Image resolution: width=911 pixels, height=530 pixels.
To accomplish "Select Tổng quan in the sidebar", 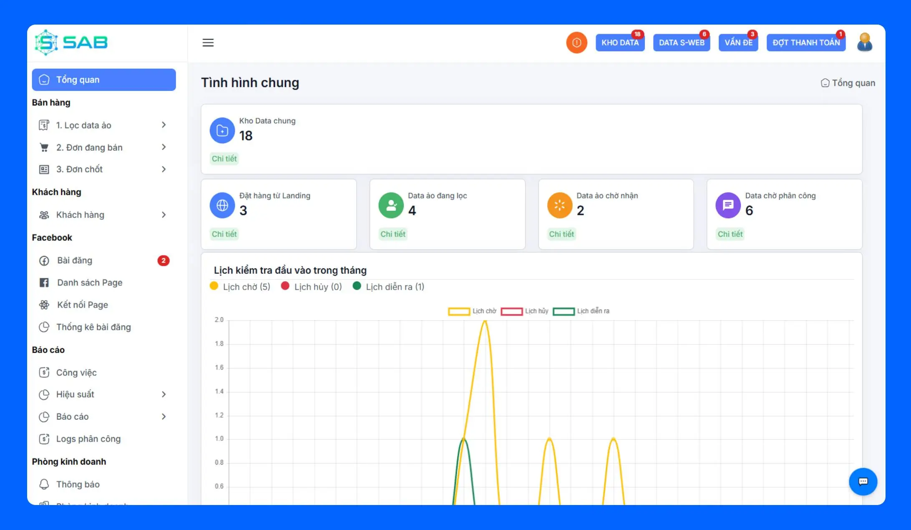I will [103, 80].
